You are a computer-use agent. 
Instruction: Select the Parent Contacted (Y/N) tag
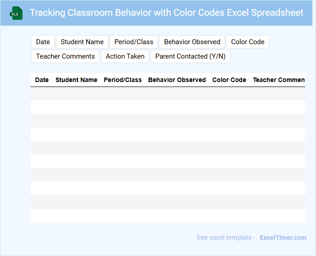point(190,56)
